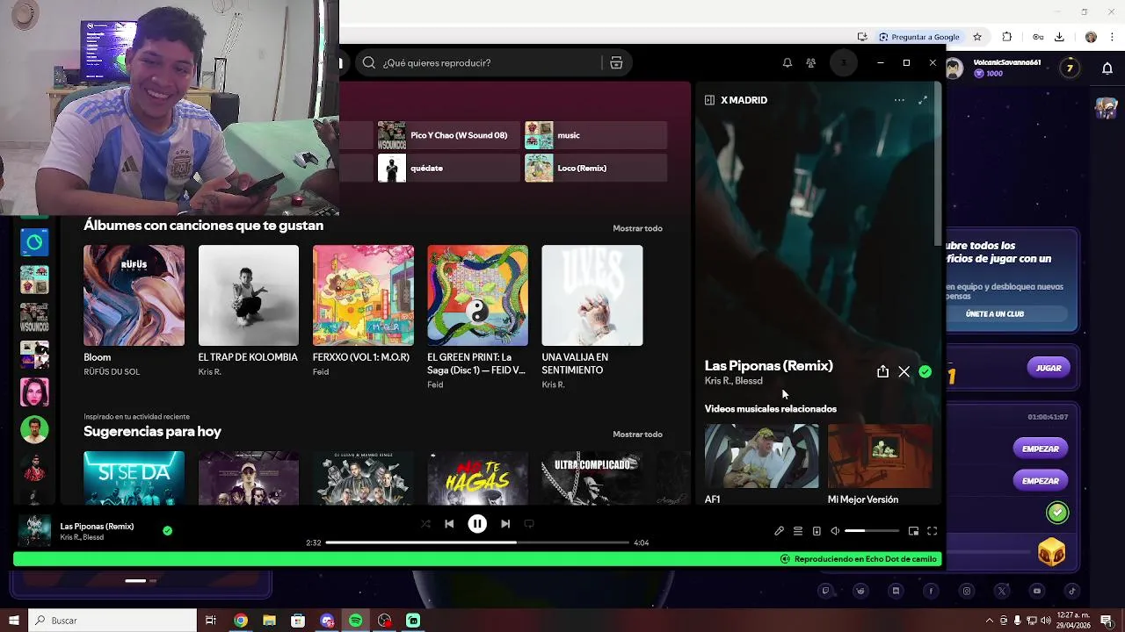This screenshot has width=1125, height=632.
Task: Go back to the previous track
Action: pos(449,523)
